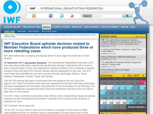Viewport: 153px width, 114px height.
Task: Open the RSS feed icon
Action: coord(34,16)
